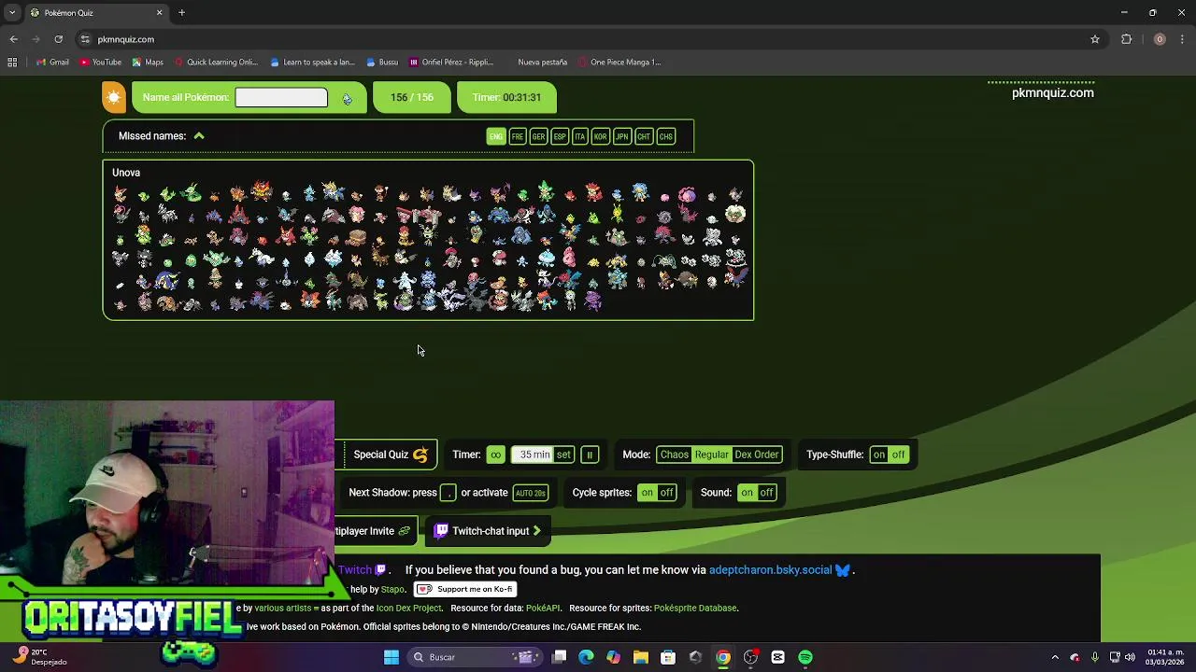Select JPN language
Image resolution: width=1196 pixels, height=672 pixels.
pyautogui.click(x=622, y=136)
